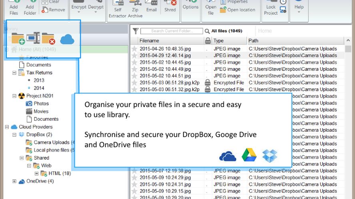Click Cloud Providers cloud icon
The width and height of the screenshot is (355, 199).
click(x=14, y=127)
